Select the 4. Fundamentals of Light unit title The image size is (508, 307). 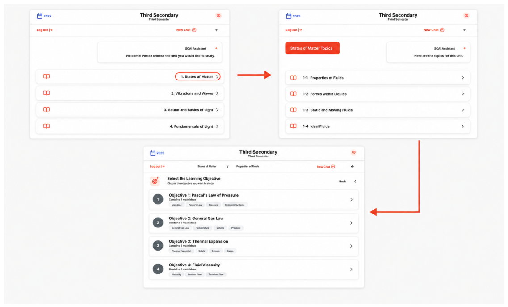(x=192, y=126)
